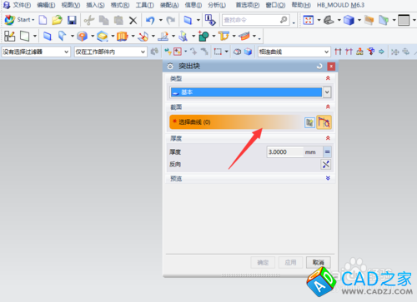Open the 相连曲线 curve rule dropdown
The width and height of the screenshot is (417, 302).
294,52
